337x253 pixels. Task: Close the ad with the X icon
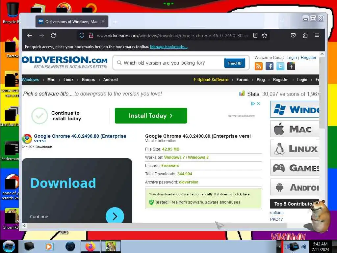pyautogui.click(x=259, y=104)
